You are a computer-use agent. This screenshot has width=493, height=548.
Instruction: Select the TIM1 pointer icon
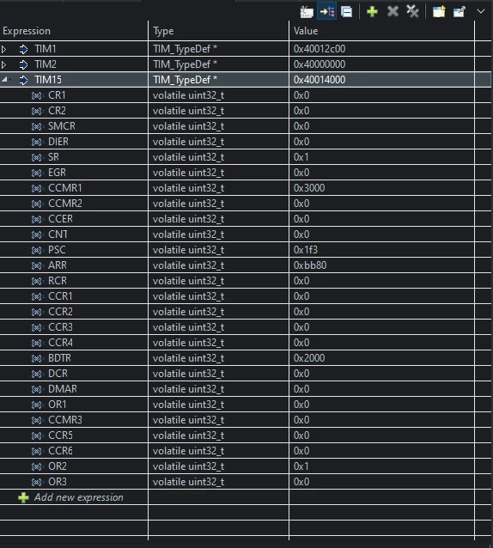[x=23, y=49]
